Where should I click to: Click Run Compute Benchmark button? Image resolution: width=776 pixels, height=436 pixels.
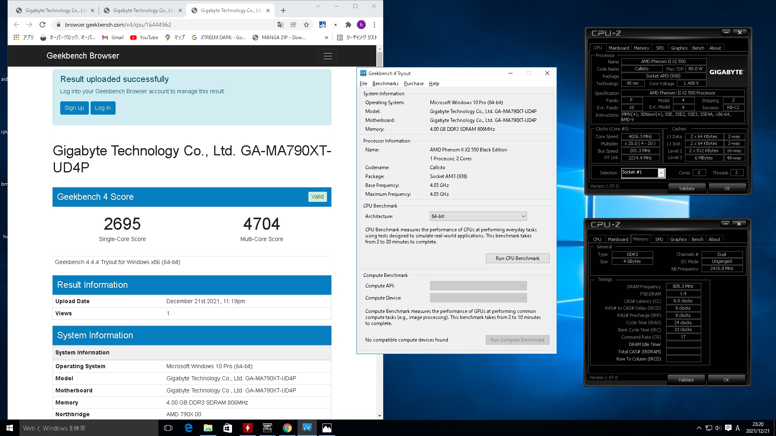point(517,340)
